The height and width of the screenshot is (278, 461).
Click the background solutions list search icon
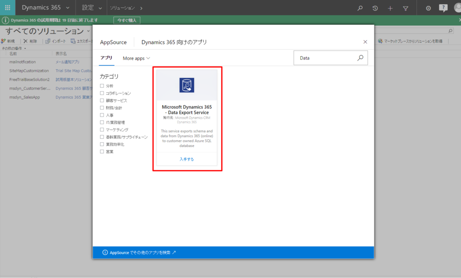tap(450, 31)
